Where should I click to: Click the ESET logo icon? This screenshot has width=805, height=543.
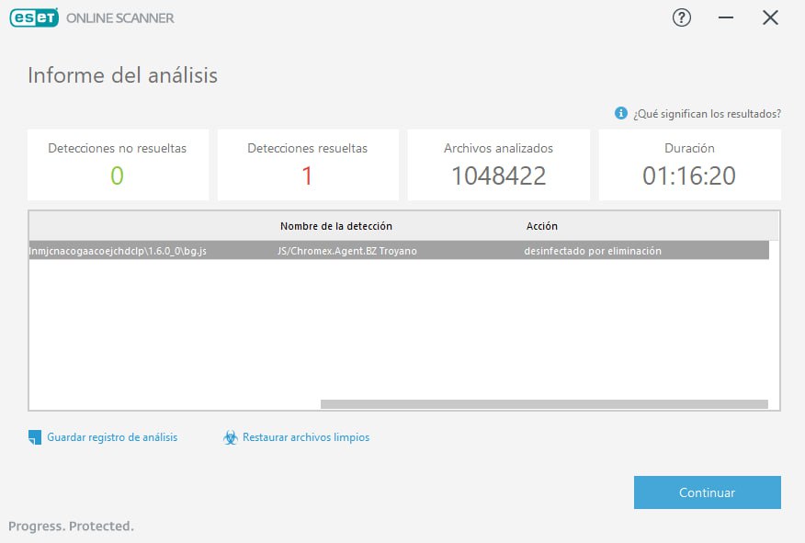coord(34,17)
